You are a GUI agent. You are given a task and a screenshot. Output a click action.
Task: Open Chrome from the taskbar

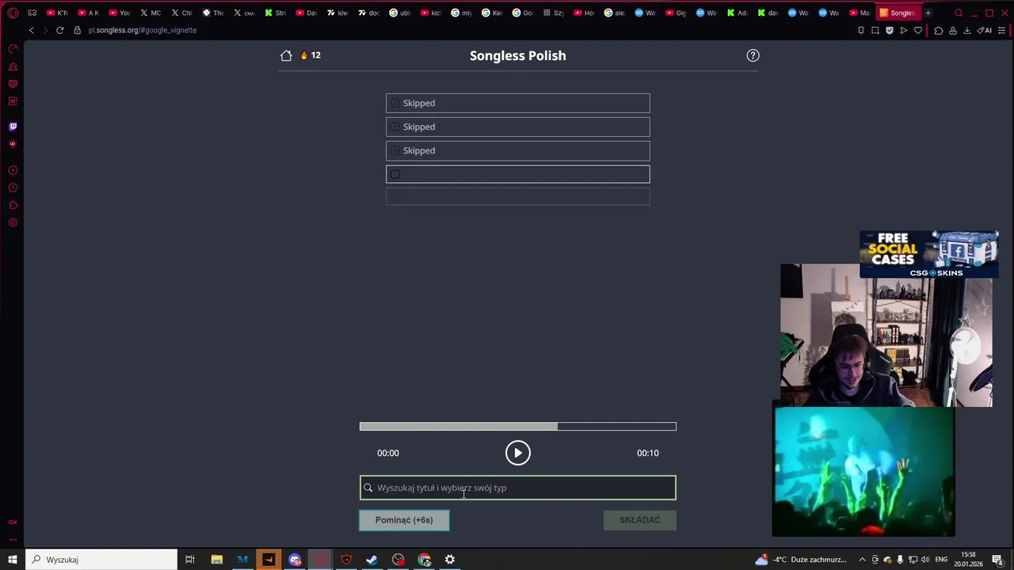pos(424,560)
